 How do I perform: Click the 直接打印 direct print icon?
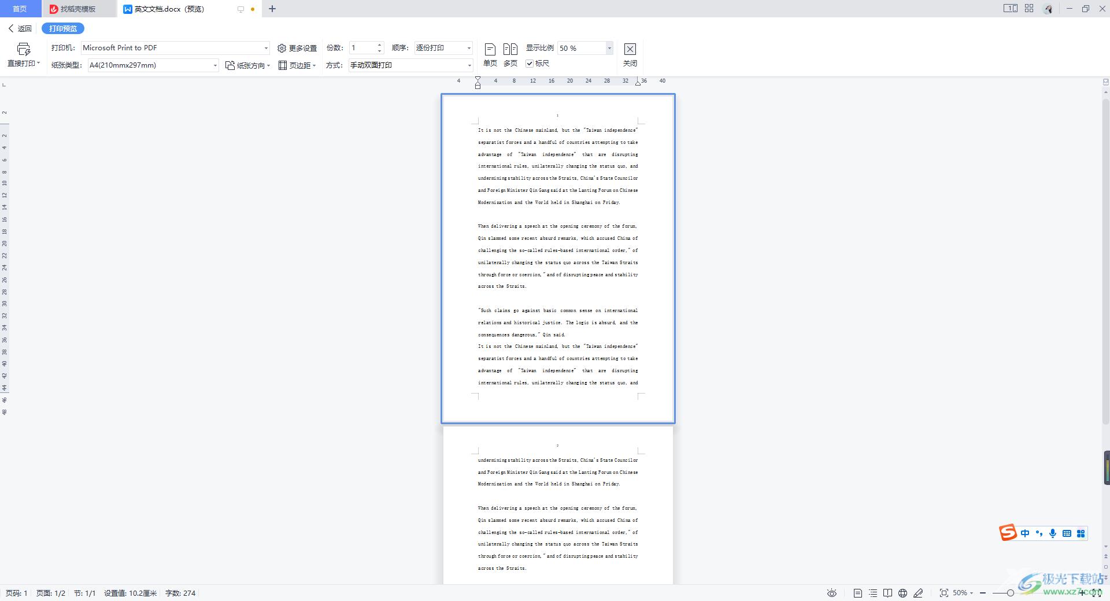click(23, 50)
